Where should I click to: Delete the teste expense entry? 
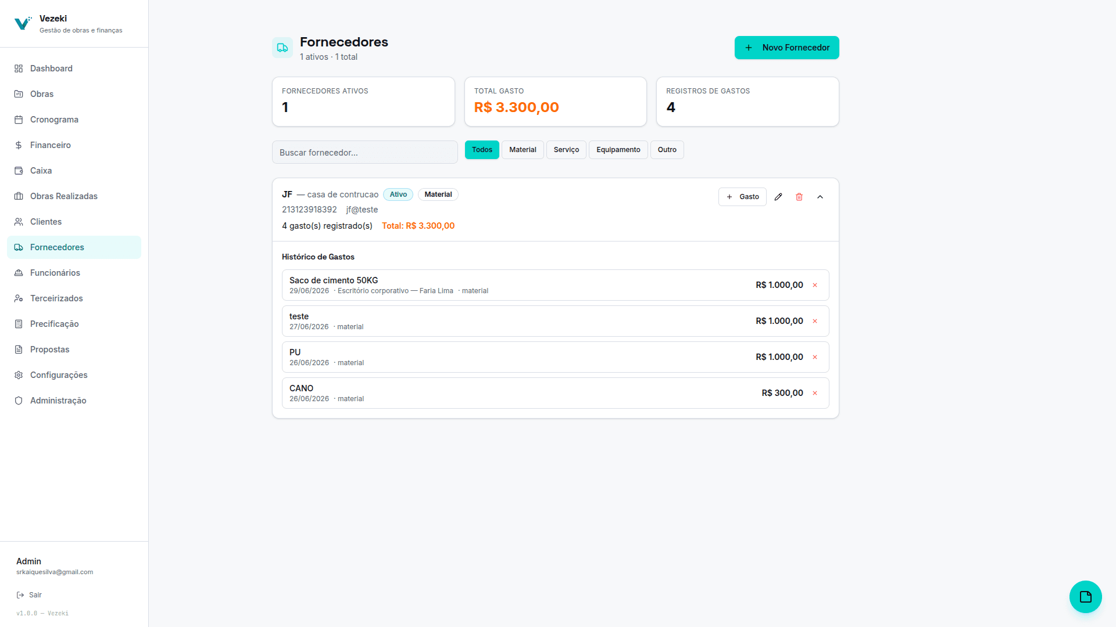[815, 321]
